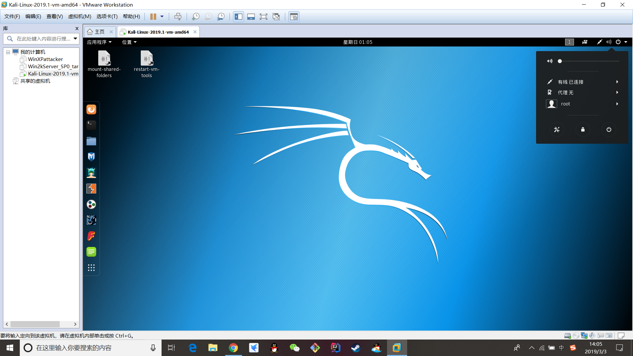Expand the root user entry

click(x=582, y=104)
